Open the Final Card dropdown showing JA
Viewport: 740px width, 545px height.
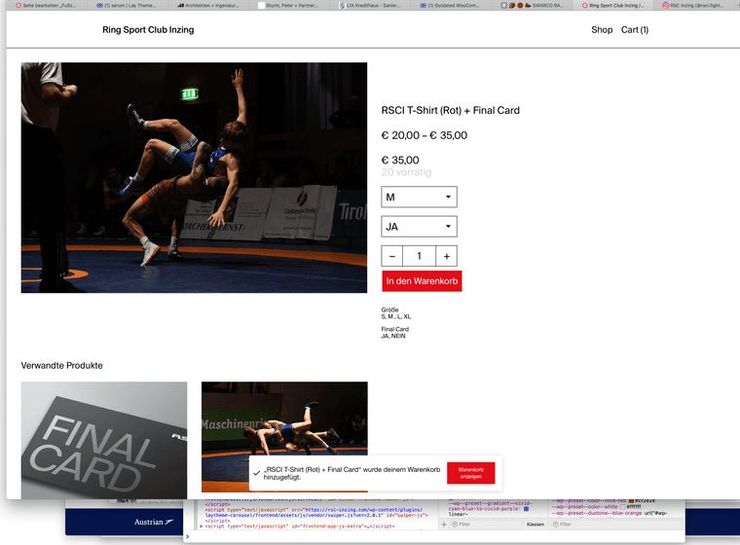(x=419, y=227)
